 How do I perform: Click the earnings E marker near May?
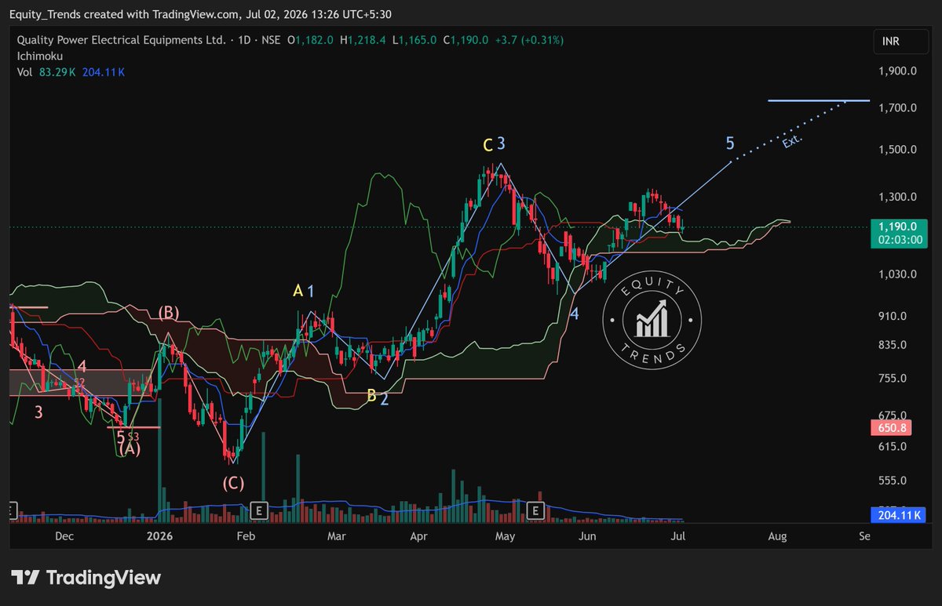[x=535, y=511]
